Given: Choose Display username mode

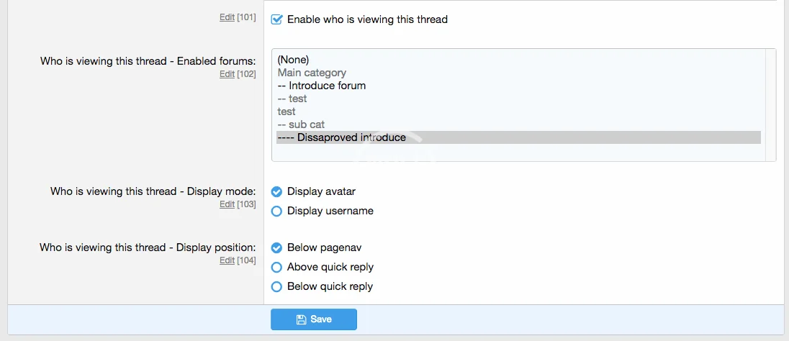Looking at the screenshot, I should [276, 211].
